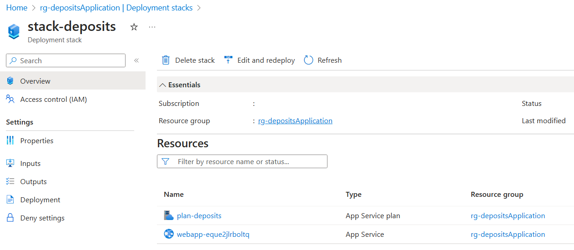Click the webapp-eque2jlrboltq App Service icon

click(169, 234)
